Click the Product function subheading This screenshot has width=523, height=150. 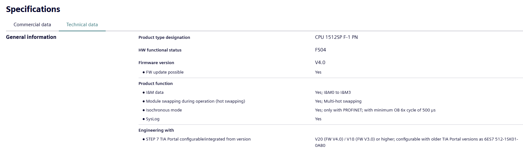coord(155,83)
